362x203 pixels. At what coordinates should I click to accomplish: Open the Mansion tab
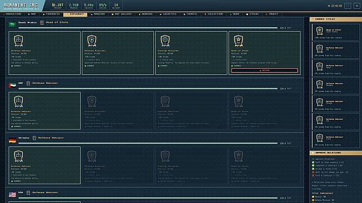pos(98,14)
